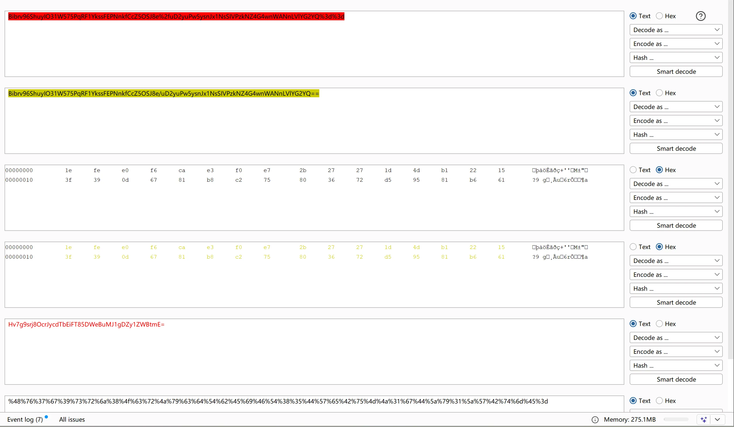Click the red Hv7g9srj8OcrJycdTbEiFT85 text
The image size is (734, 427).
tap(86, 324)
